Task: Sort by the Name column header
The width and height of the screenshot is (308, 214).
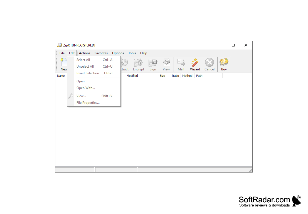Action: pyautogui.click(x=61, y=76)
